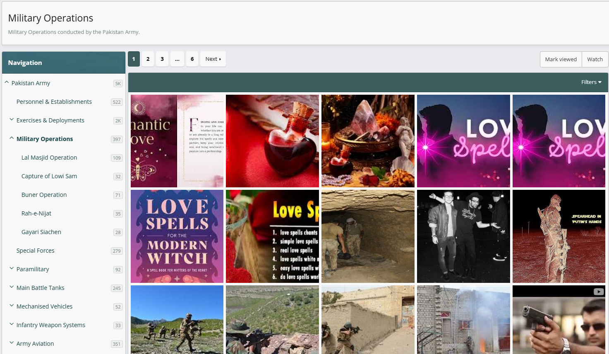Go to page 2
Image resolution: width=609 pixels, height=354 pixels.
(x=148, y=59)
